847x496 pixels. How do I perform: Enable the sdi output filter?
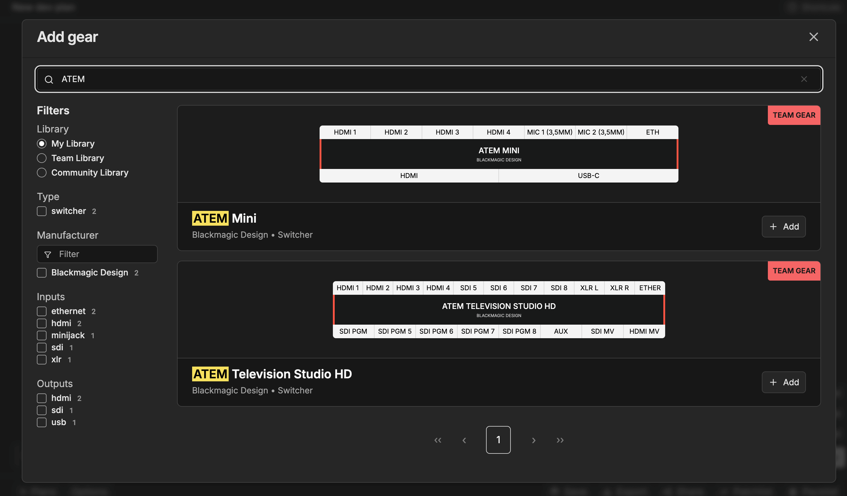(x=42, y=410)
